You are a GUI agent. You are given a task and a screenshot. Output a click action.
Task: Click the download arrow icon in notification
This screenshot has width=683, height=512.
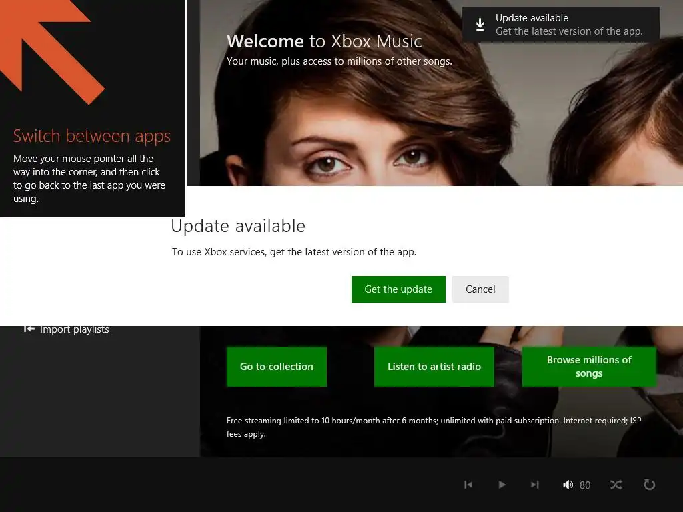coord(480,25)
